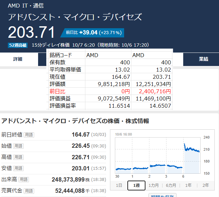This screenshot has width=219, height=197.
Task: Select the 6カ月 chart period
Action: pos(171,185)
